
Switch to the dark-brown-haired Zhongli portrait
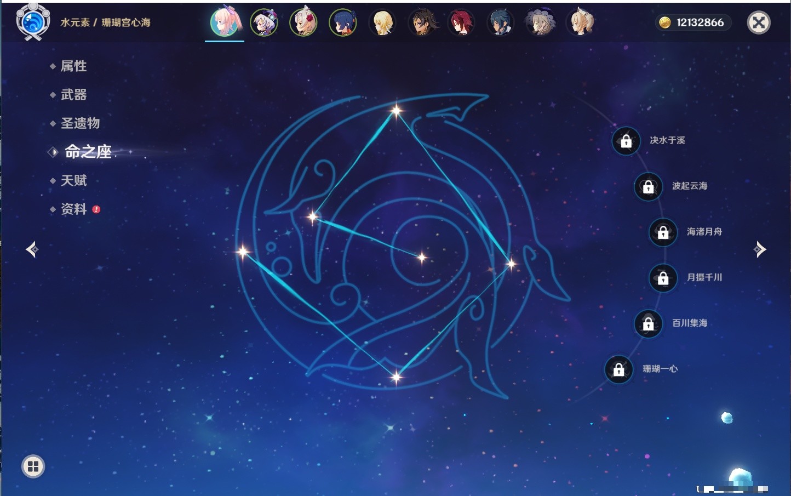click(x=422, y=22)
